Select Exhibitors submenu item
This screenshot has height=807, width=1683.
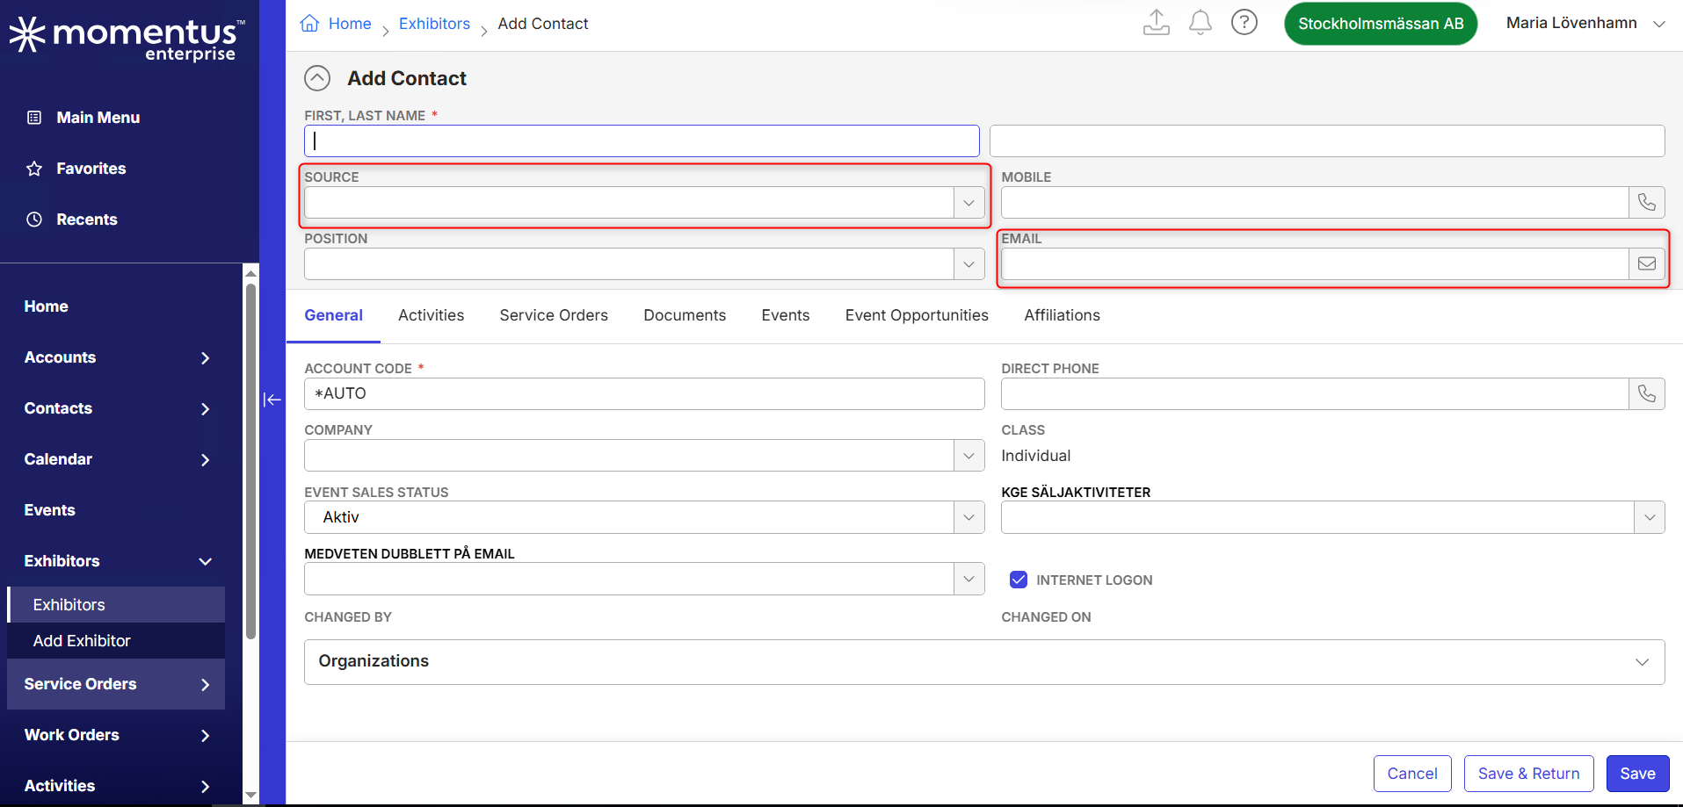tap(116, 605)
